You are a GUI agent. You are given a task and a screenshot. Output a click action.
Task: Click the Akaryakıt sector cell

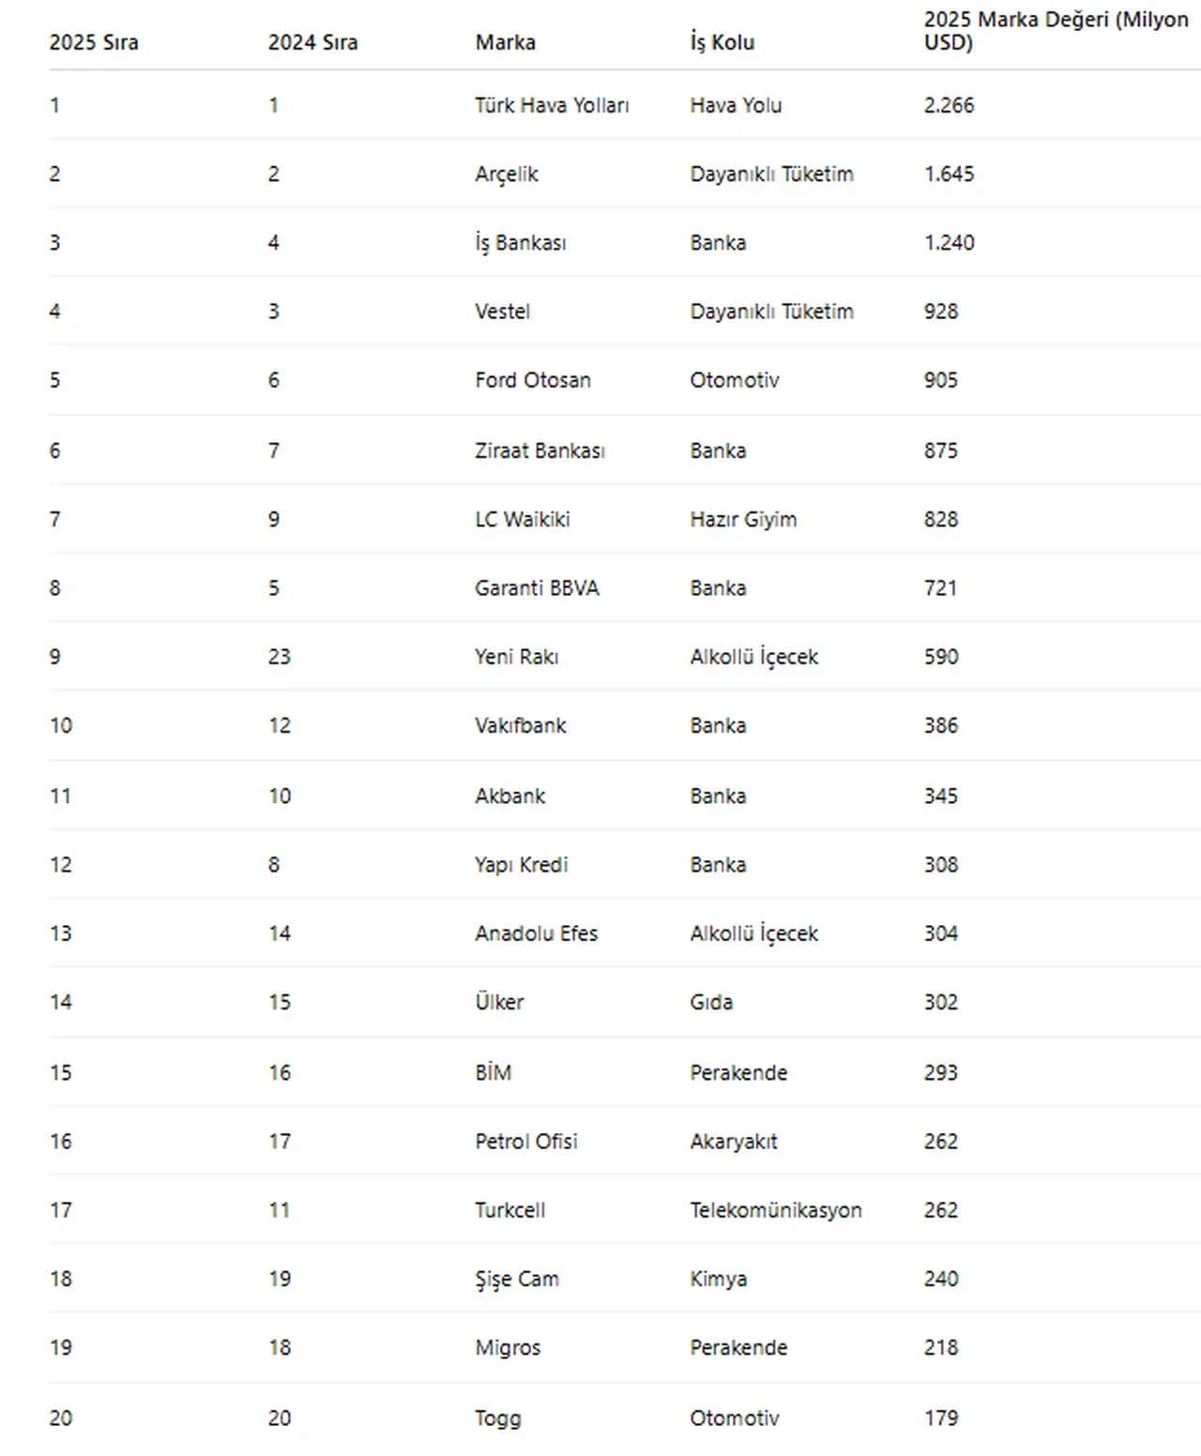(x=734, y=1142)
